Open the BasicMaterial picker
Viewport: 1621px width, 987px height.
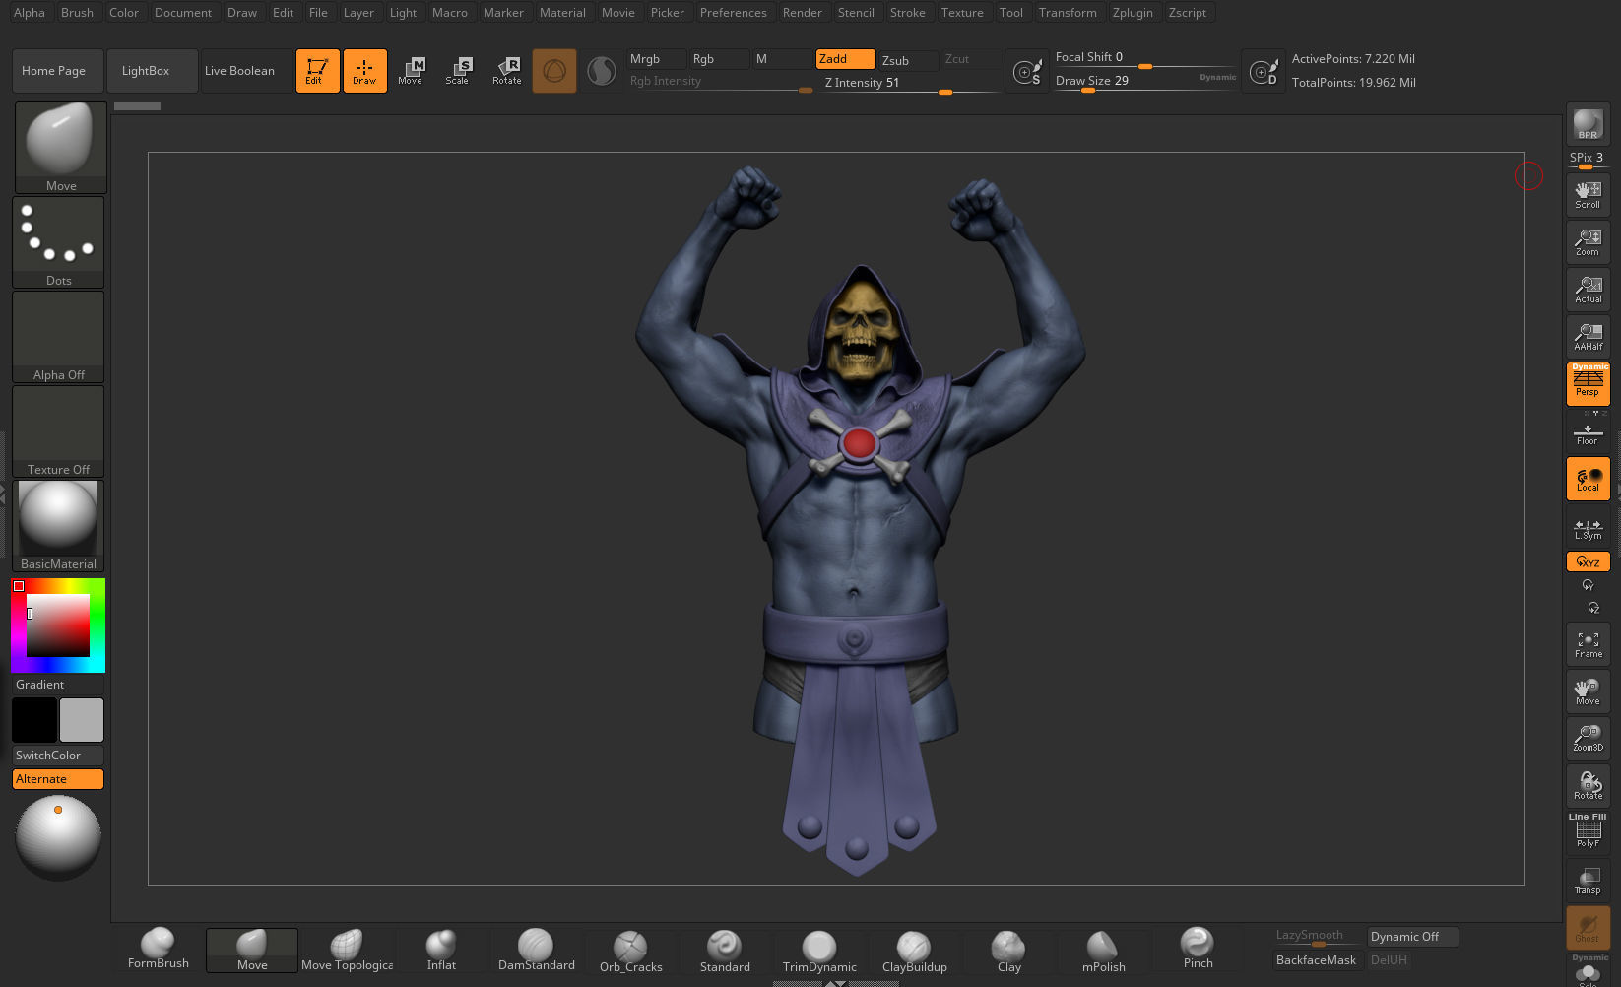[58, 526]
